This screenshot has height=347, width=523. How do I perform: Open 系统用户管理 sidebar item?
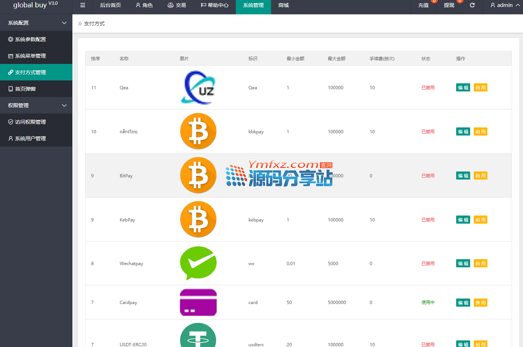30,138
